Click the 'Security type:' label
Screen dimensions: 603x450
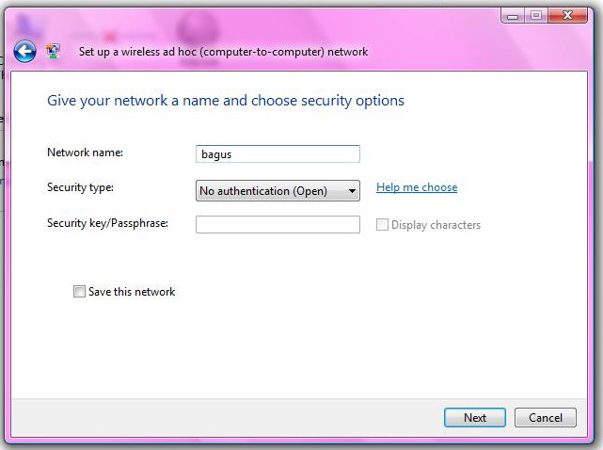[80, 187]
